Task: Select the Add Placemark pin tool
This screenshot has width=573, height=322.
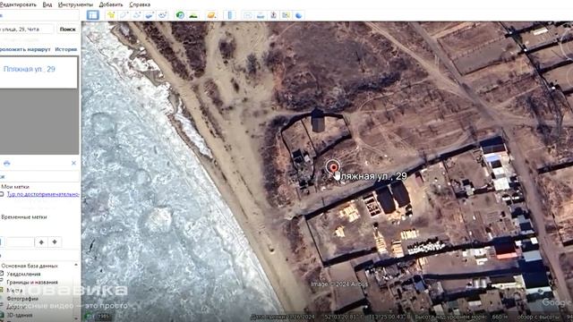Action: click(x=111, y=15)
